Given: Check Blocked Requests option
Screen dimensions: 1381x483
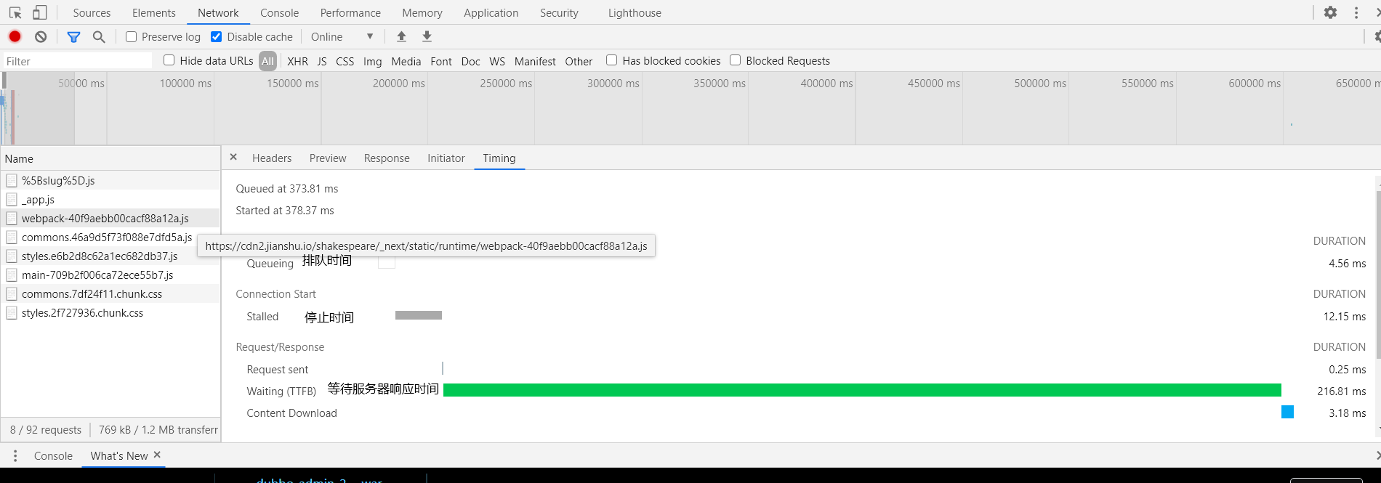Looking at the screenshot, I should coord(735,60).
